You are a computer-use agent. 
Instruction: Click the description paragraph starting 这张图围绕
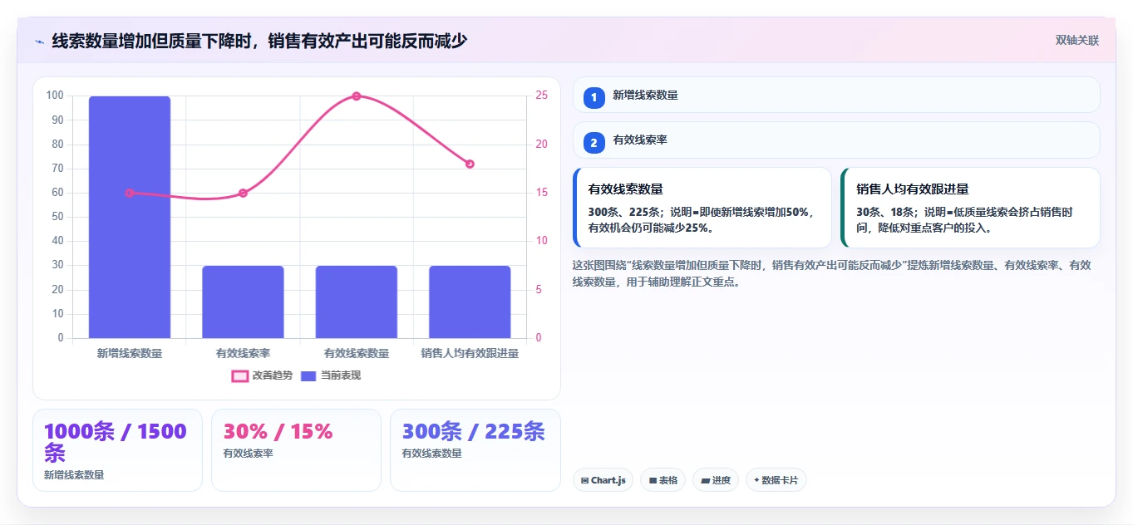(x=831, y=273)
